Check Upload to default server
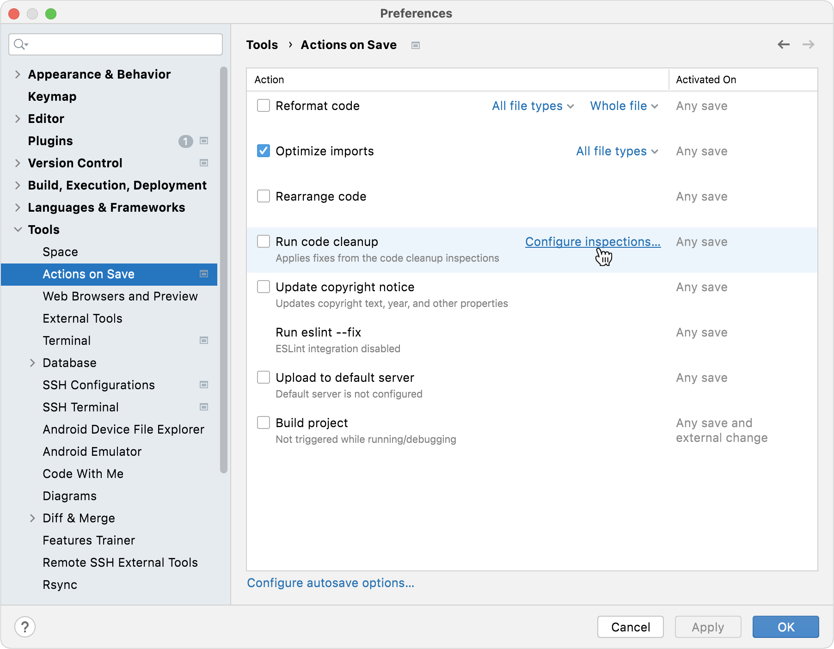Viewport: 834px width, 649px height. 264,377
